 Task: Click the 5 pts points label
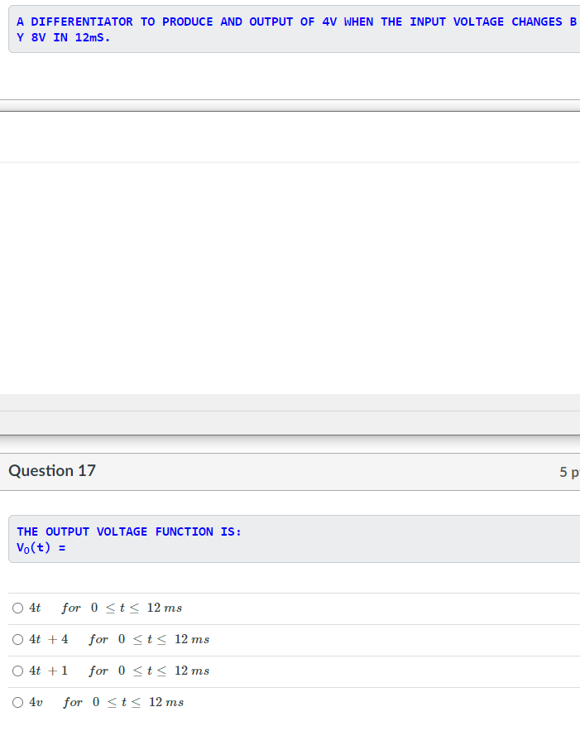[571, 471]
